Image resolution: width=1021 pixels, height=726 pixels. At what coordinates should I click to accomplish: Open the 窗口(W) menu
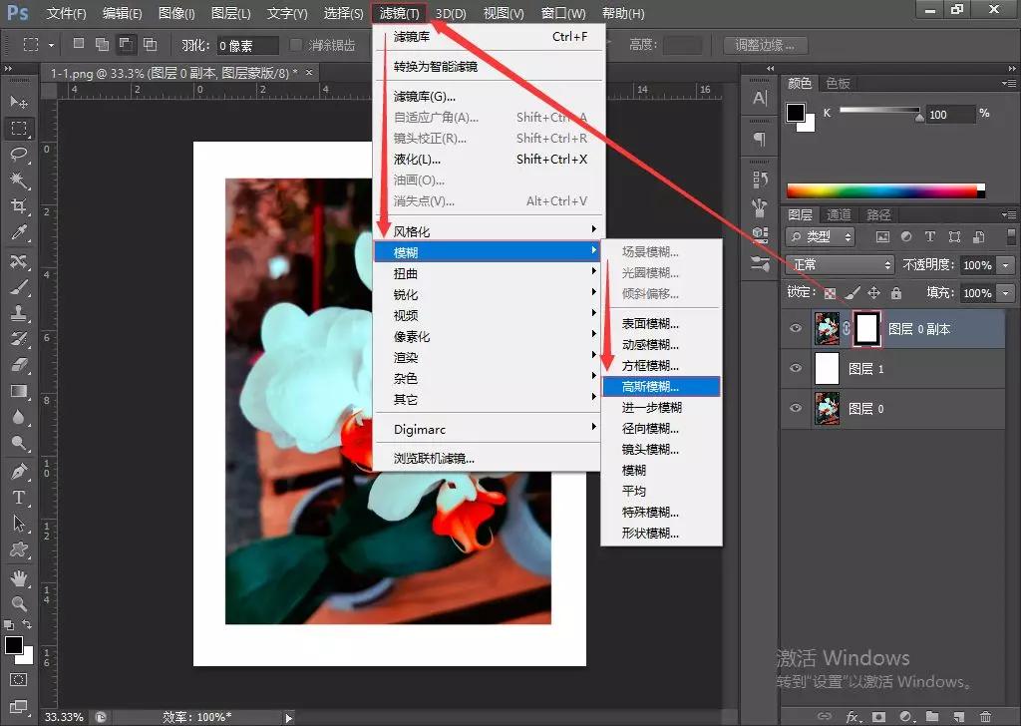coord(563,13)
